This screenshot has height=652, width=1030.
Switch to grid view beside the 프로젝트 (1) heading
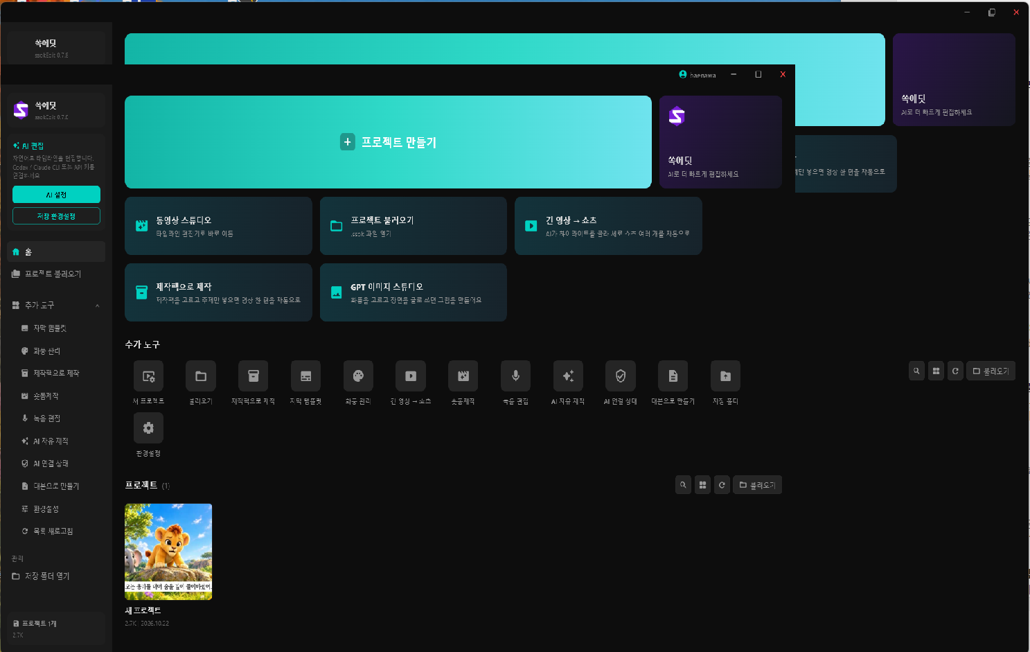pyautogui.click(x=702, y=485)
